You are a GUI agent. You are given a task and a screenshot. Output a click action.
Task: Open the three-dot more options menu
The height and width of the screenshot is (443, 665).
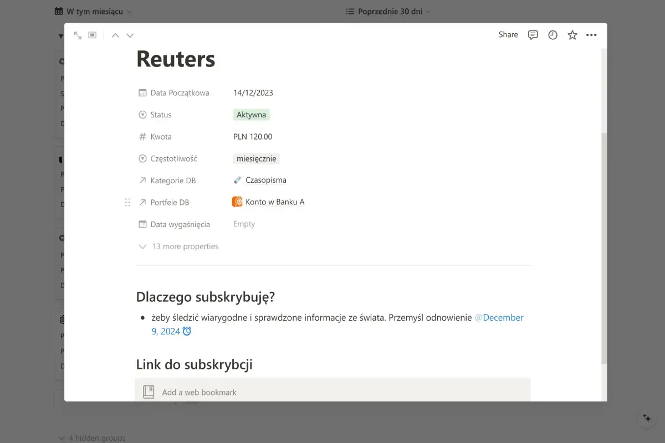point(591,35)
